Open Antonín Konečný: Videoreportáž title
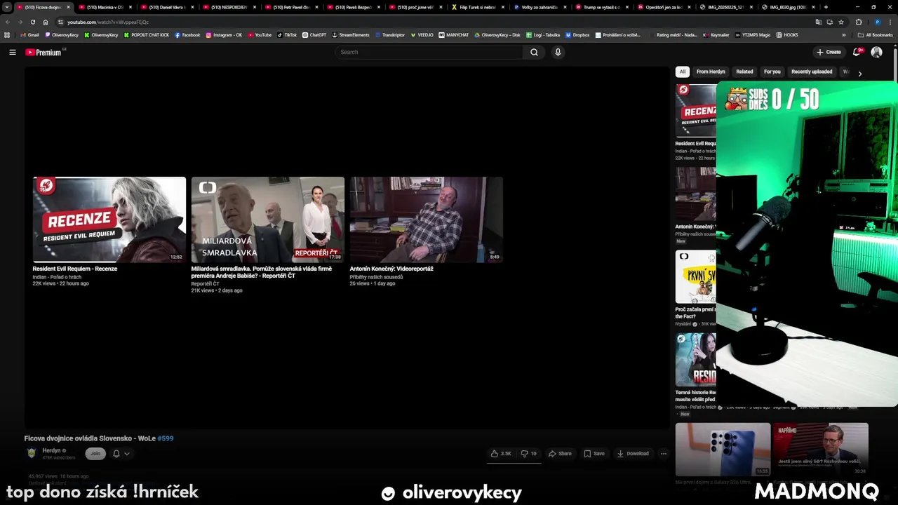898x505 pixels. click(x=391, y=269)
